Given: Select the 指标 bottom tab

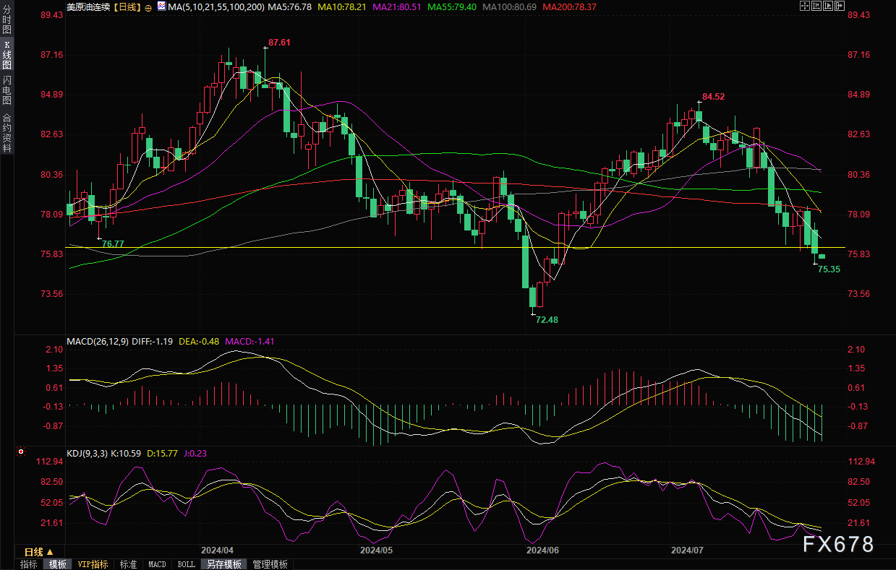Looking at the screenshot, I should [29, 564].
